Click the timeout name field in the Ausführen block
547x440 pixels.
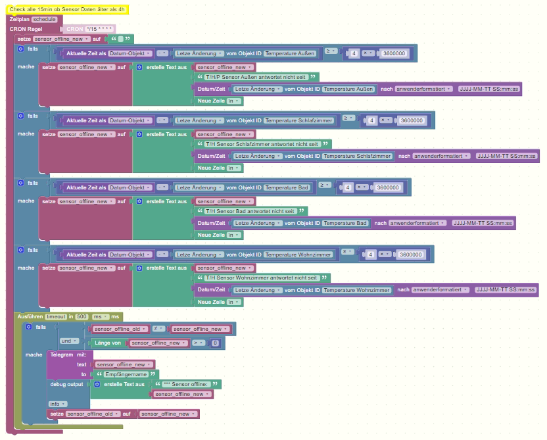point(56,316)
